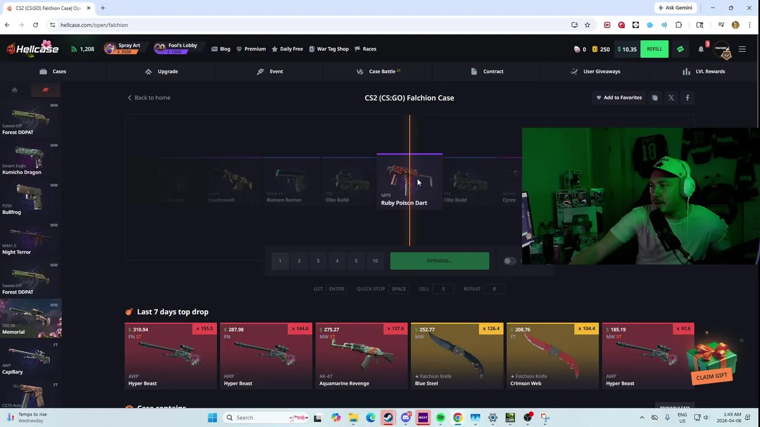The image size is (760, 427).
Task: Copy the case link icon
Action: (x=655, y=98)
